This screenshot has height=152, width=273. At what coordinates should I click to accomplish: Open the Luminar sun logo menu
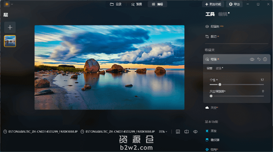(7, 4)
